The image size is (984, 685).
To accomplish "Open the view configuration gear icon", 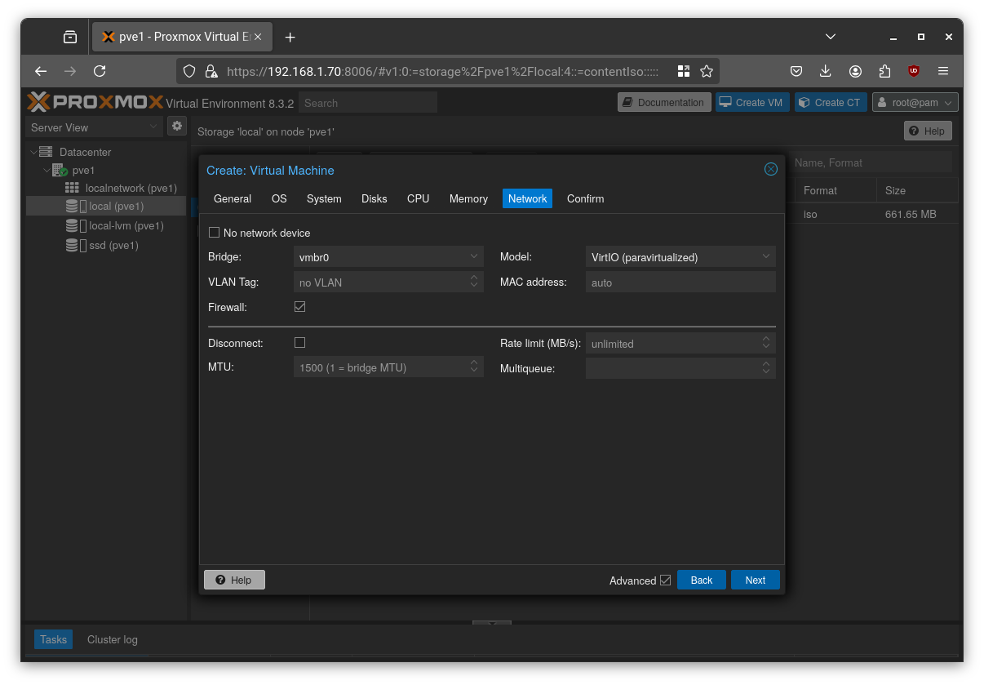I will [176, 126].
